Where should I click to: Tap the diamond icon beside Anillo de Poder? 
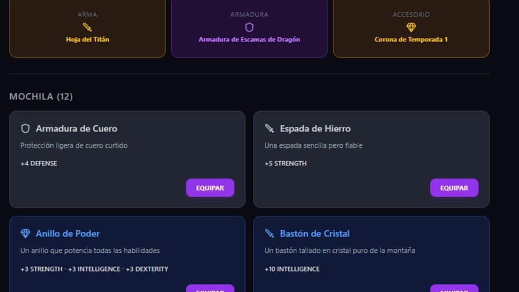tap(25, 233)
